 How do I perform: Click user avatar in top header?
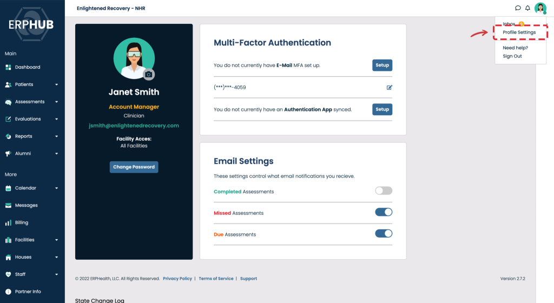tap(540, 8)
